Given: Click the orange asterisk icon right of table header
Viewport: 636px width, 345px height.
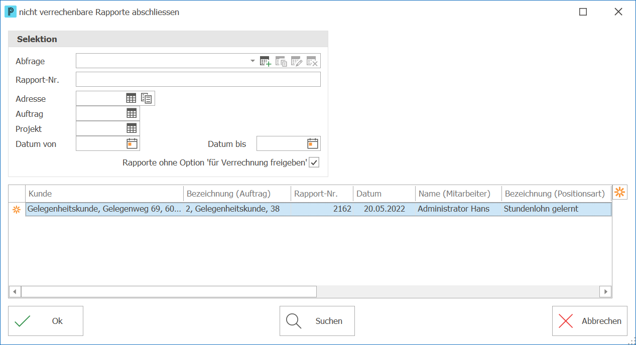Looking at the screenshot, I should click(x=620, y=192).
